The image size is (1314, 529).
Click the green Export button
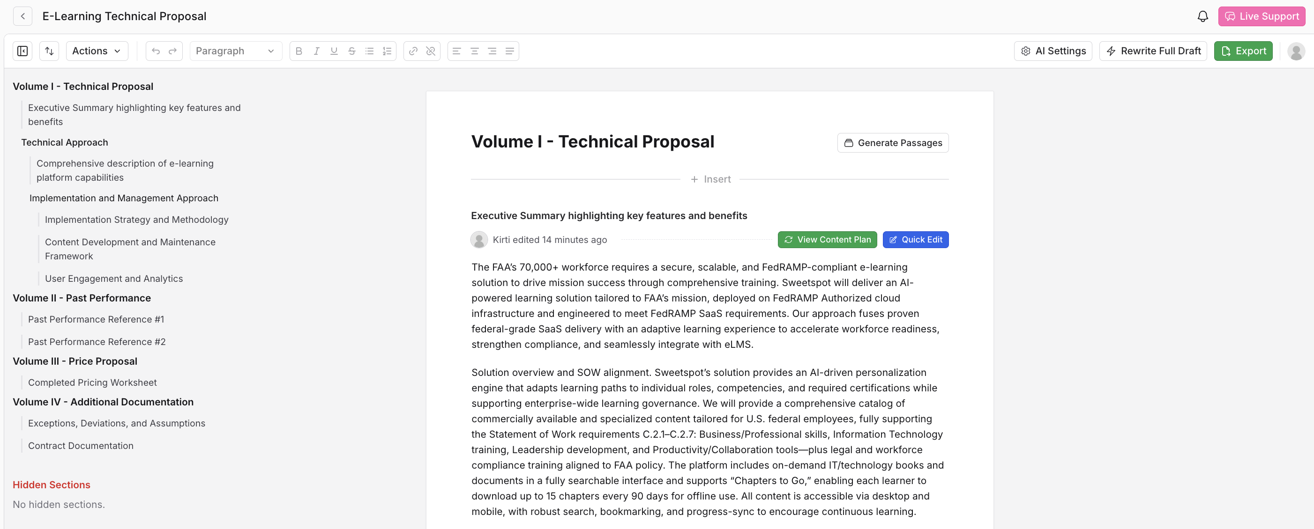[1243, 51]
